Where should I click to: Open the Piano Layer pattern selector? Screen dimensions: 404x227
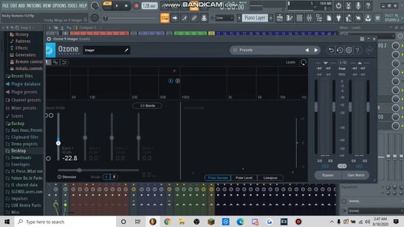(255, 18)
